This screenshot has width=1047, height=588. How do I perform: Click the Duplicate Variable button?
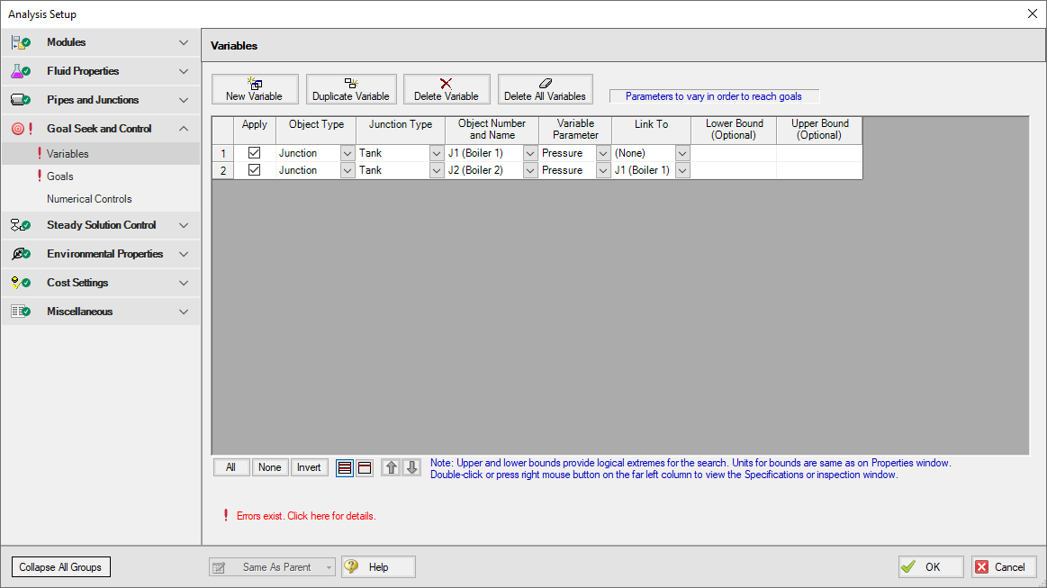pyautogui.click(x=350, y=89)
